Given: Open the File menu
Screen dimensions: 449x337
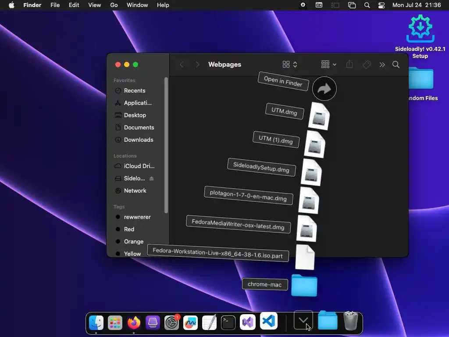Looking at the screenshot, I should (55, 5).
